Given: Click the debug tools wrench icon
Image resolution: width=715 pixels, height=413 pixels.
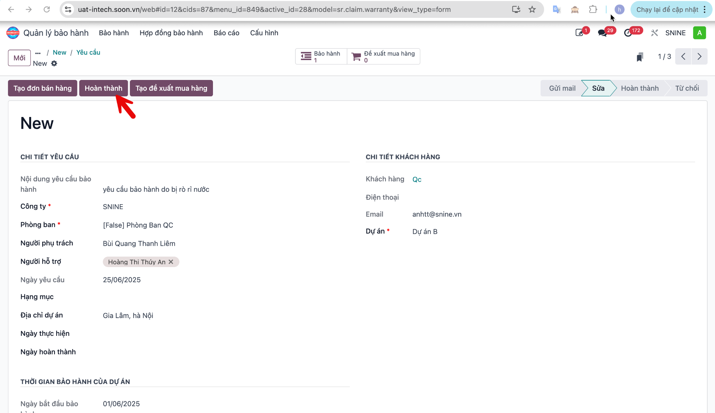Looking at the screenshot, I should 654,33.
